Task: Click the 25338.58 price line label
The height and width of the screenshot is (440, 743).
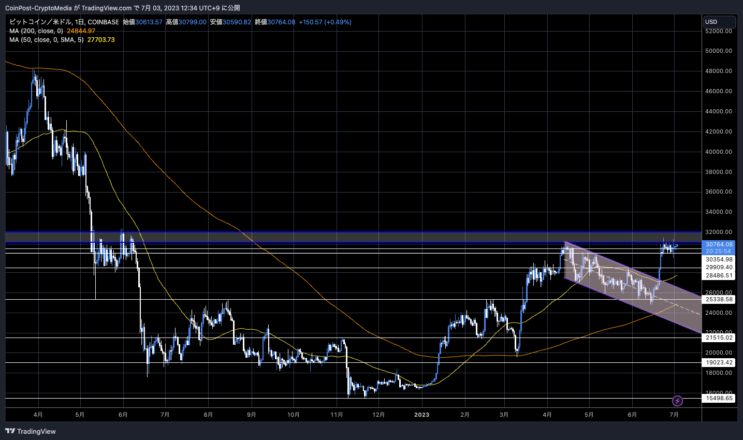Action: click(719, 299)
